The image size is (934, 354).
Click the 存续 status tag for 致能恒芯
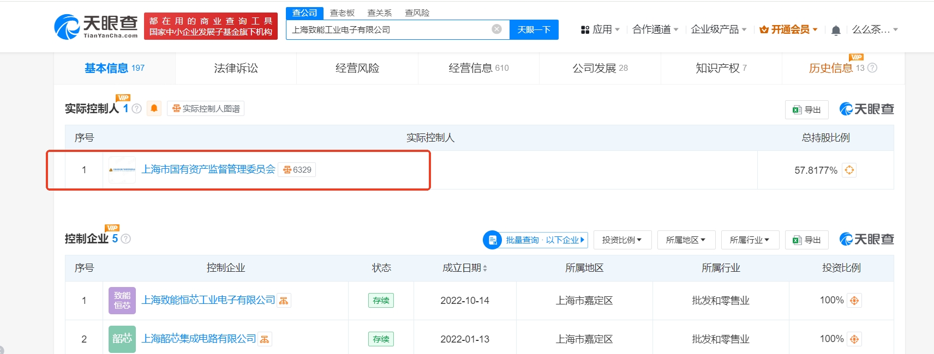pyautogui.click(x=381, y=301)
